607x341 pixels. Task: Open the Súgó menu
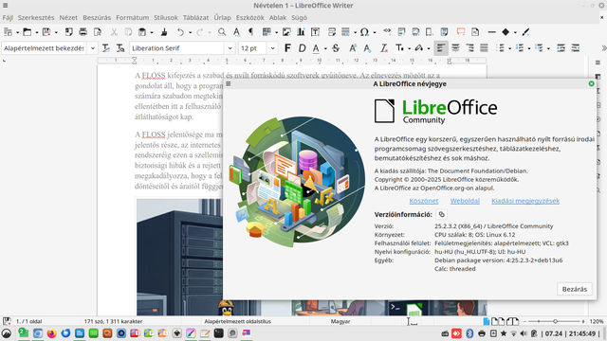(300, 17)
